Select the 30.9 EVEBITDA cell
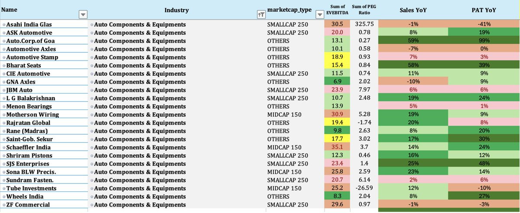 click(337, 115)
